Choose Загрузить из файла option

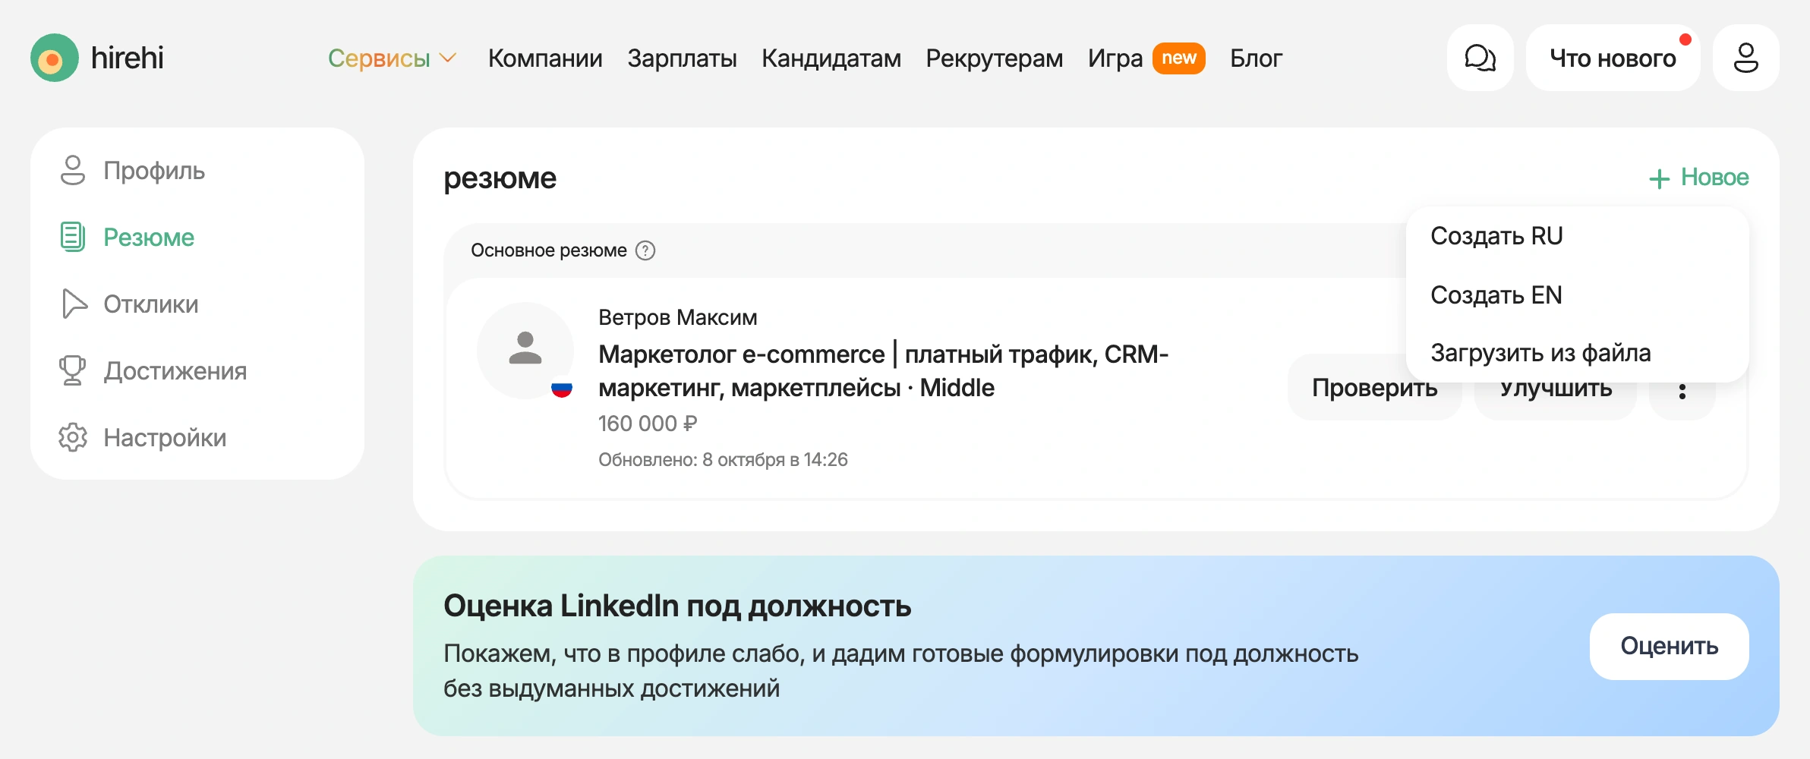1578,353
